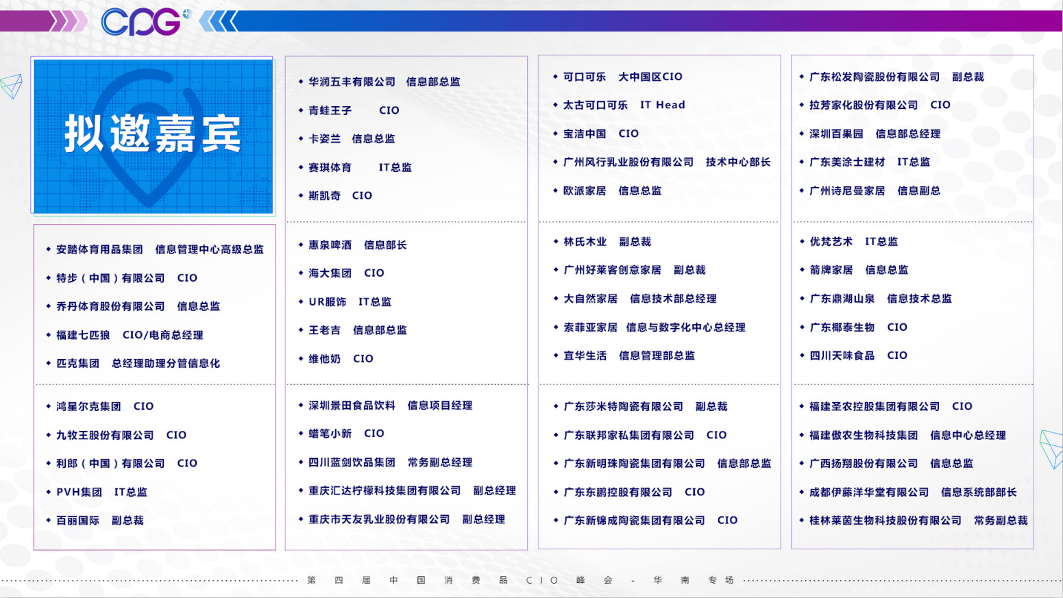
Task: Select 四川天味食品 CIO entry
Action: tap(858, 356)
